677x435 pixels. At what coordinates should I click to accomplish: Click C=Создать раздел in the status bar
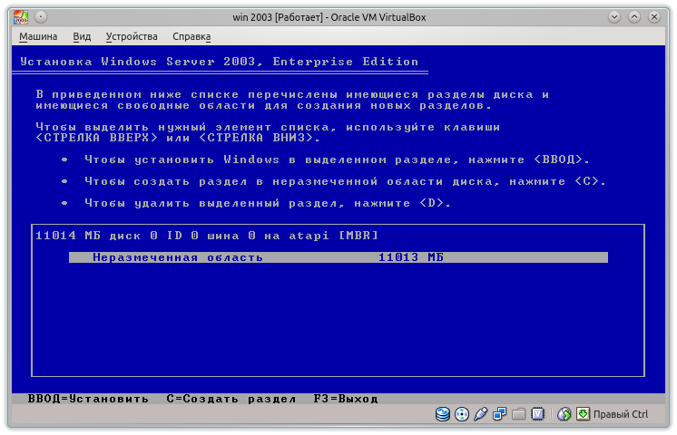(x=231, y=399)
